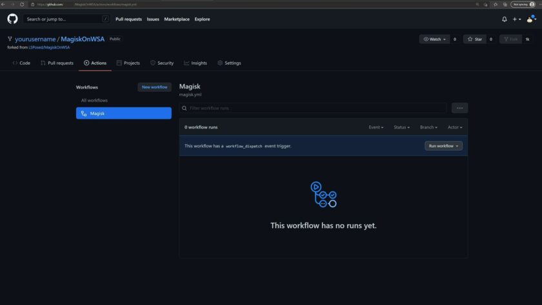Open the user avatar menu

click(531, 19)
